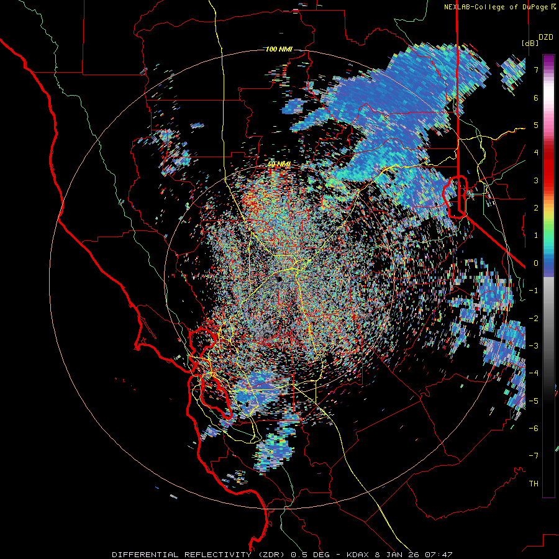Click the 07:47 timestamp in caption
The width and height of the screenshot is (559, 559).
(x=440, y=555)
